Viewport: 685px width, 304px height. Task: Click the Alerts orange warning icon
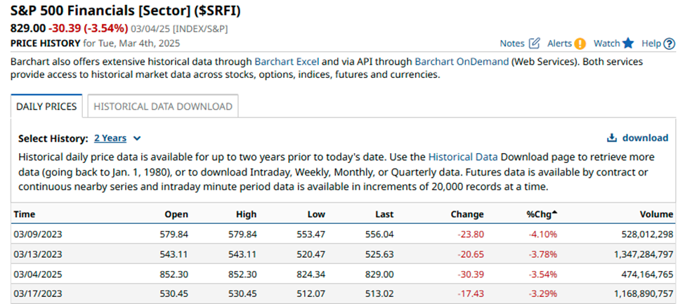580,44
